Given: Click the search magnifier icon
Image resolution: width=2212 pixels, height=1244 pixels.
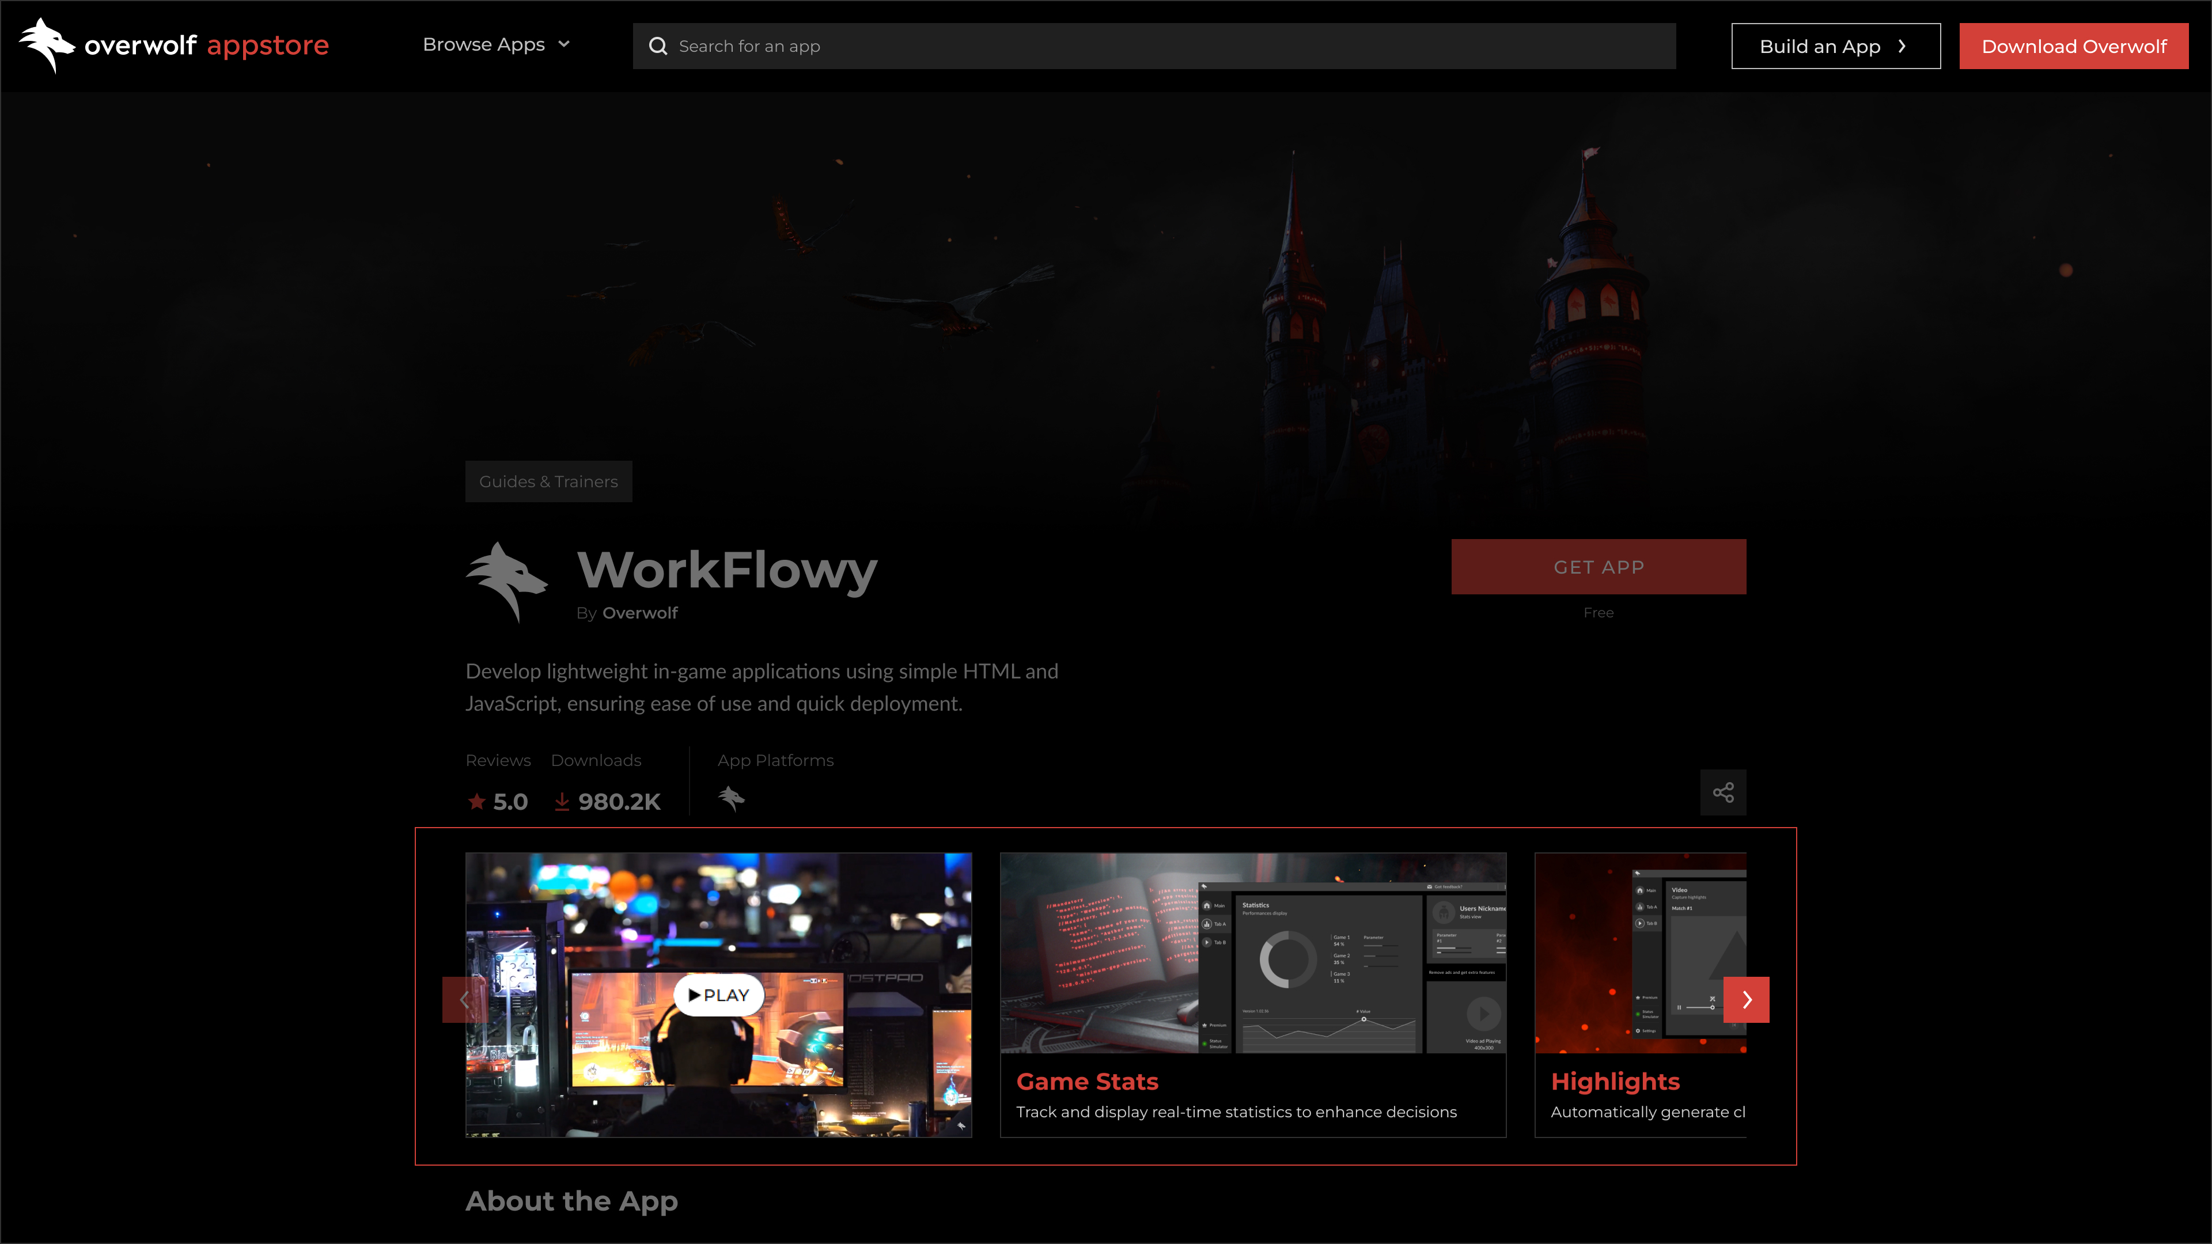Looking at the screenshot, I should tap(658, 46).
